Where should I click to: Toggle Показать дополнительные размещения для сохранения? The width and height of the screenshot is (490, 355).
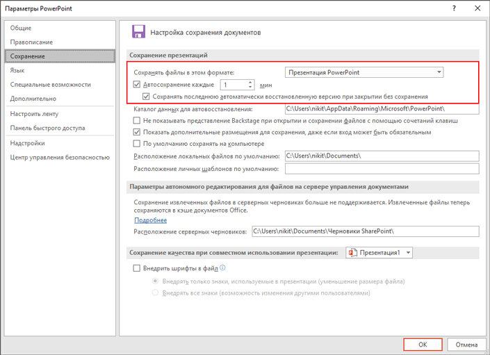point(136,132)
